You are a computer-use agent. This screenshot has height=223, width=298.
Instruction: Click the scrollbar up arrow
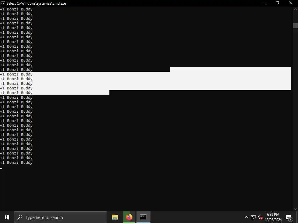coord(295,9)
